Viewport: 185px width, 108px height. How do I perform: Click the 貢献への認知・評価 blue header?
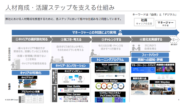click(x=150, y=60)
